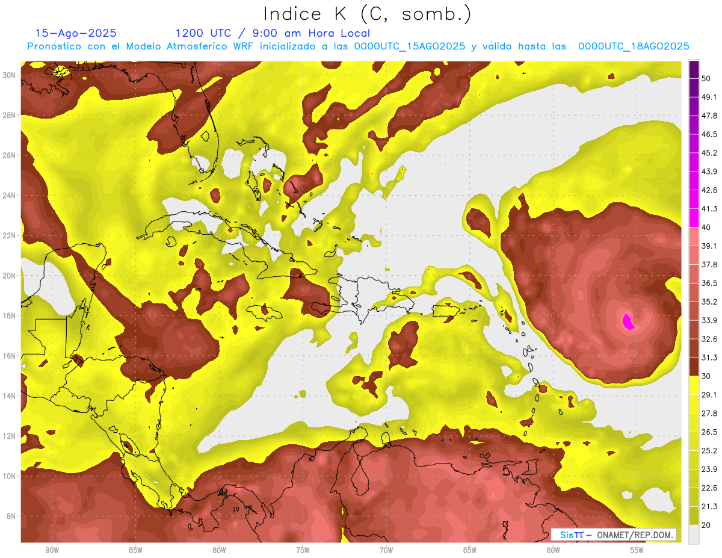This screenshot has height=558, width=722.
Task: Pick the gray swatch below 20 on colorbar
Action: click(x=694, y=534)
